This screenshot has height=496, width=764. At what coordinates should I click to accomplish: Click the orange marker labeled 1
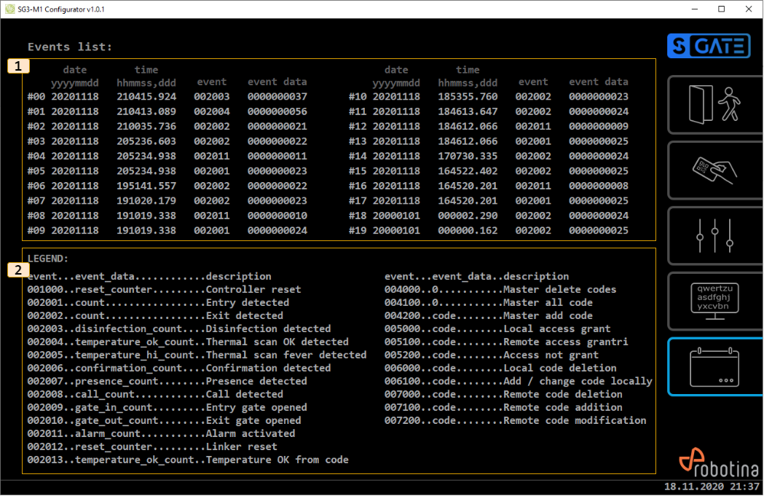[18, 66]
